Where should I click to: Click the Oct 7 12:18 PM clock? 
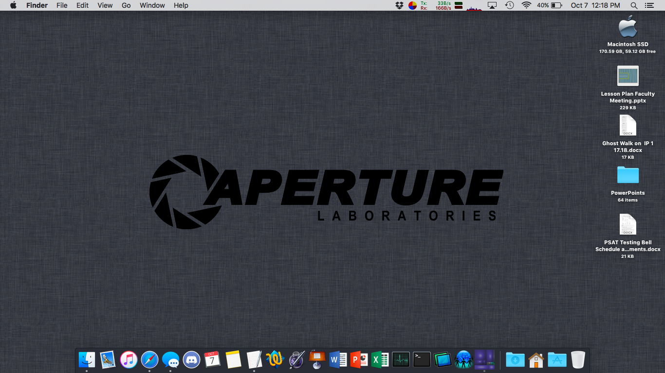click(595, 5)
